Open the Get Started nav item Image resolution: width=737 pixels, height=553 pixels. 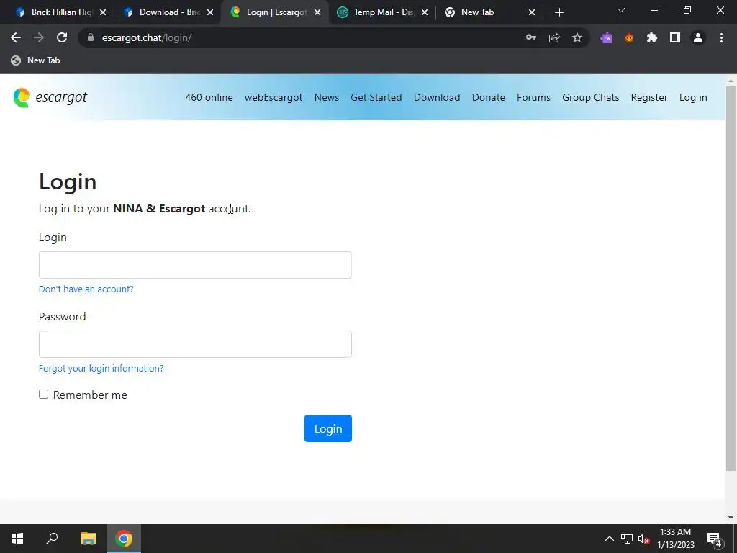pyautogui.click(x=376, y=97)
